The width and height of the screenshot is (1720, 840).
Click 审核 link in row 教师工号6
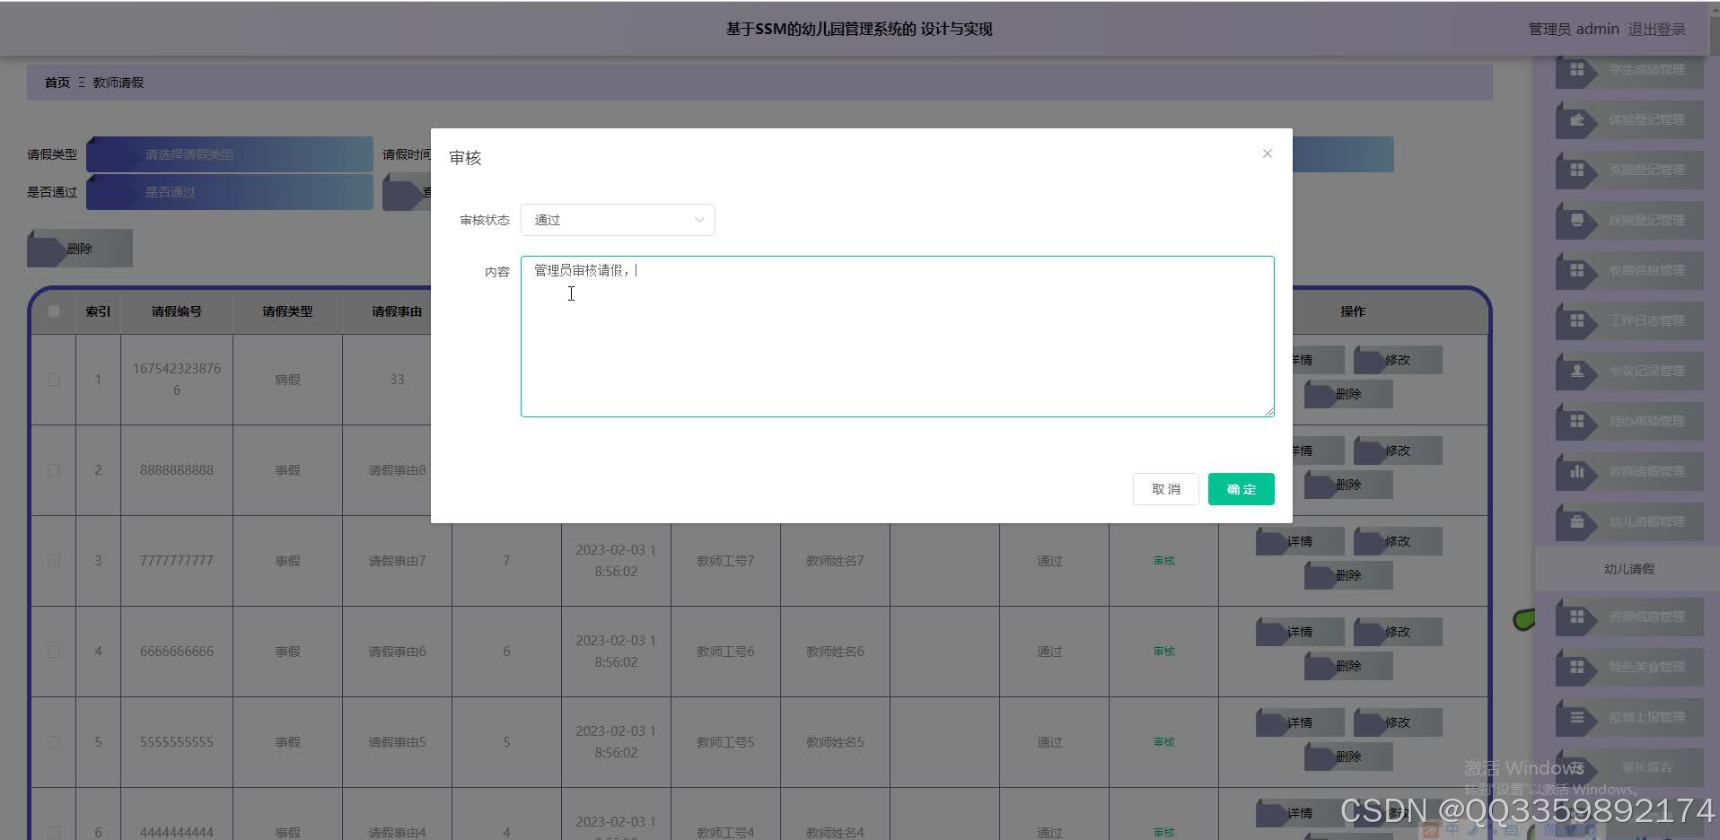(1163, 652)
